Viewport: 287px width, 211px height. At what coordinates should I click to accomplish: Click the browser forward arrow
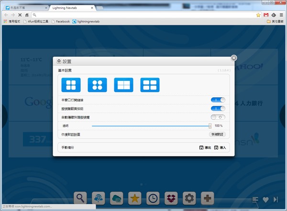click(x=13, y=15)
